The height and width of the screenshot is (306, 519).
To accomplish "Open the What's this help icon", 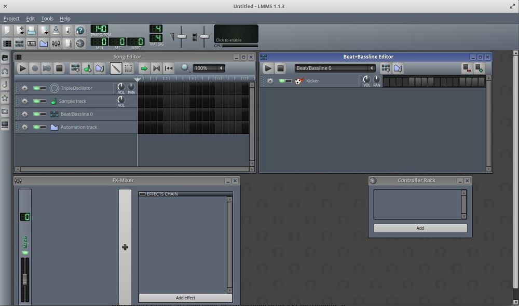I will pyautogui.click(x=79, y=30).
